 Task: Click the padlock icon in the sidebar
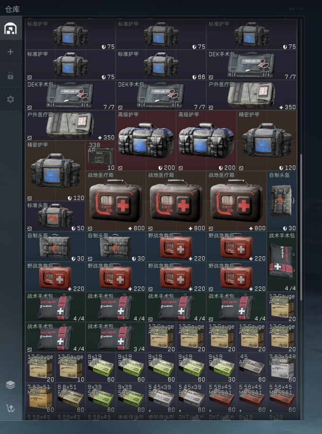(x=10, y=75)
